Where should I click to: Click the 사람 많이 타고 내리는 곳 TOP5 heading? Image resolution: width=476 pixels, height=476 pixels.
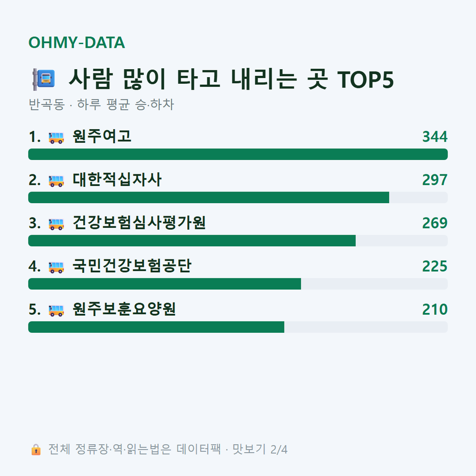(x=231, y=79)
